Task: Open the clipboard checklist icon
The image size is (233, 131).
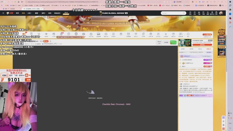Action: (x=69, y=34)
